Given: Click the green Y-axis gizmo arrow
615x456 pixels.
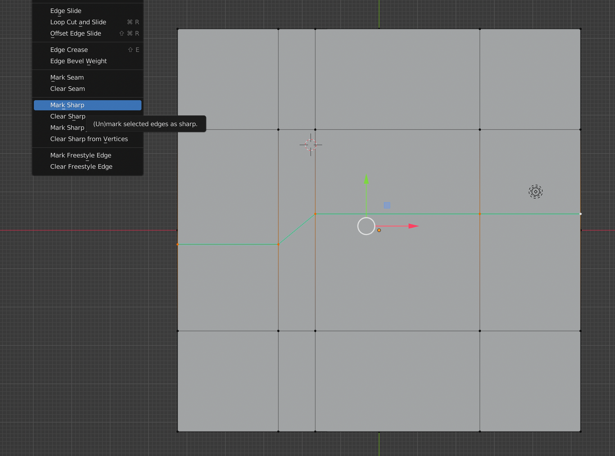Looking at the screenshot, I should [366, 179].
